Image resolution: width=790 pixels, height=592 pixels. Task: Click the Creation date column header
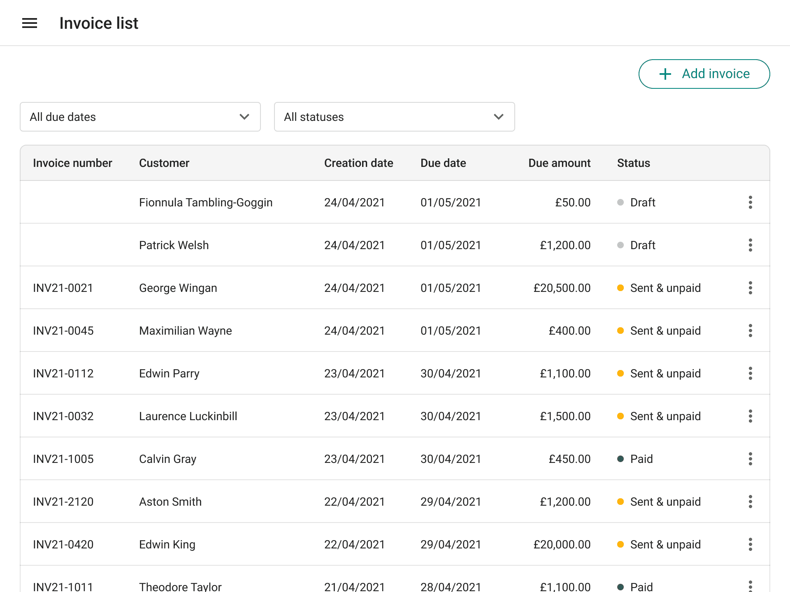coord(358,163)
